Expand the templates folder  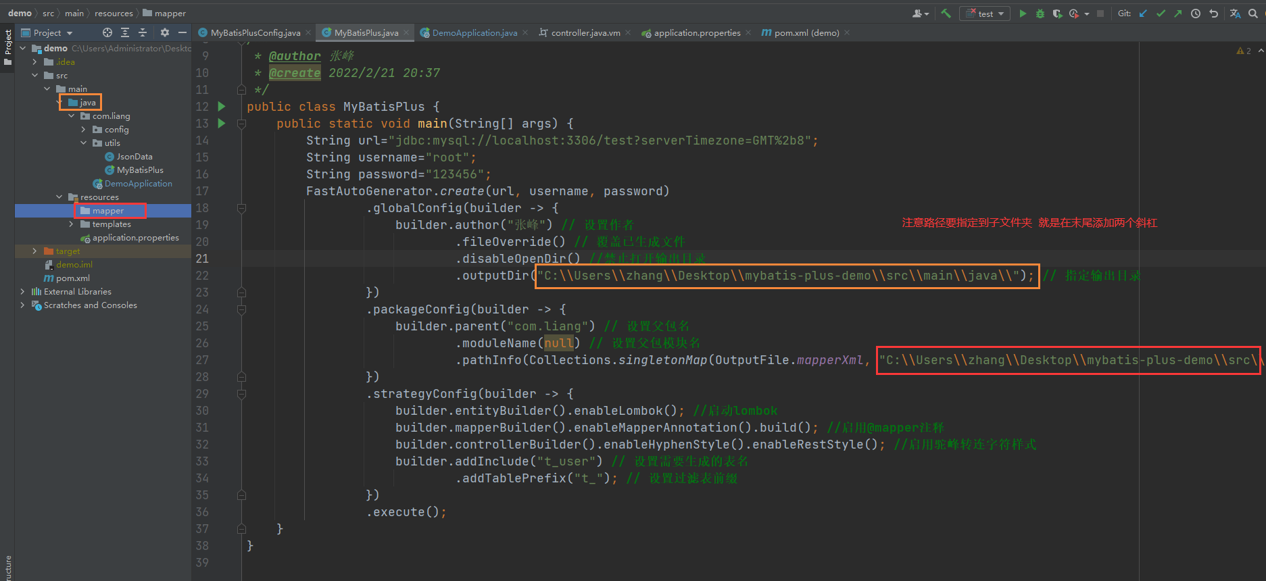coord(72,224)
